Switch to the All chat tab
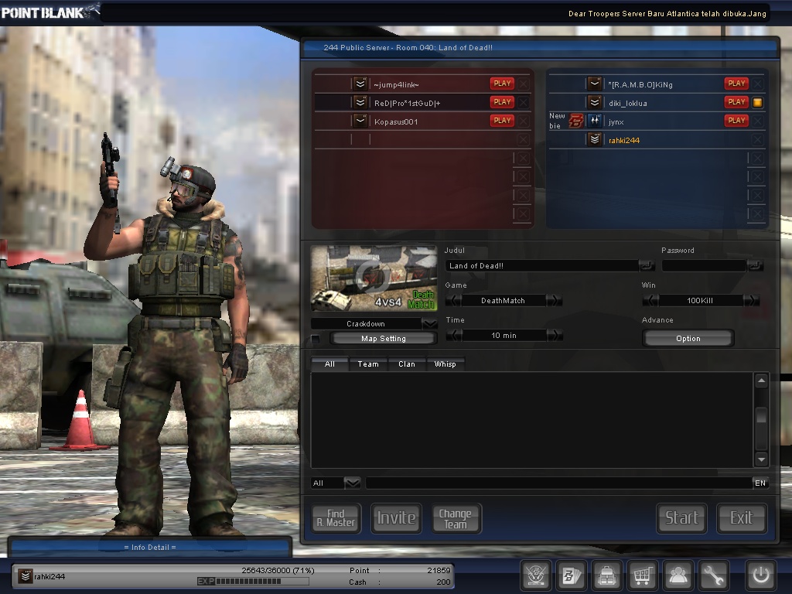 tap(329, 364)
